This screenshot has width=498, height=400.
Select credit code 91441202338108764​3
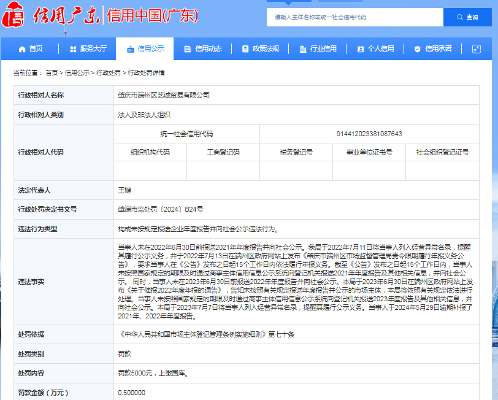click(369, 134)
